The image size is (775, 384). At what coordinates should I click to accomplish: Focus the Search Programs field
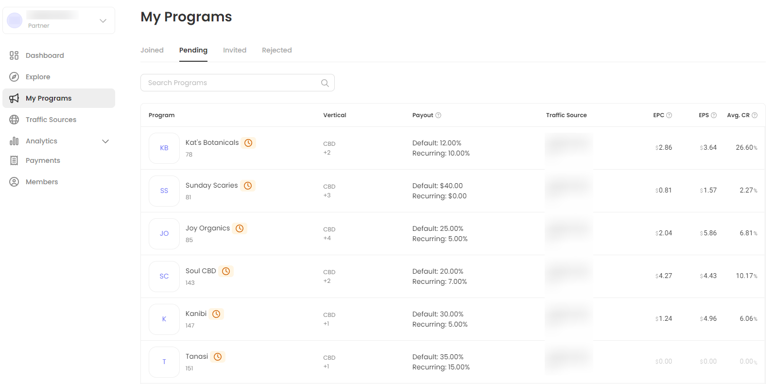pyautogui.click(x=231, y=83)
